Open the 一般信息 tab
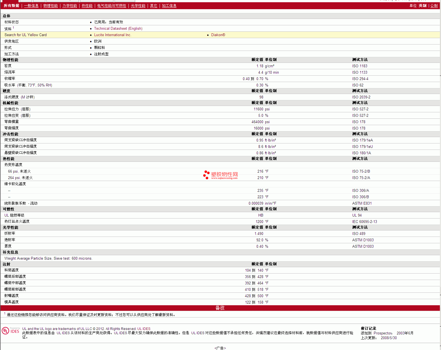 pos(31,6)
